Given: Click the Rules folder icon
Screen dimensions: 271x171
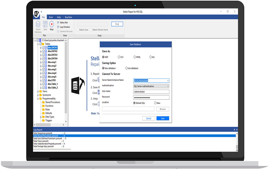Looking at the screenshot, I should pyautogui.click(x=44, y=109).
